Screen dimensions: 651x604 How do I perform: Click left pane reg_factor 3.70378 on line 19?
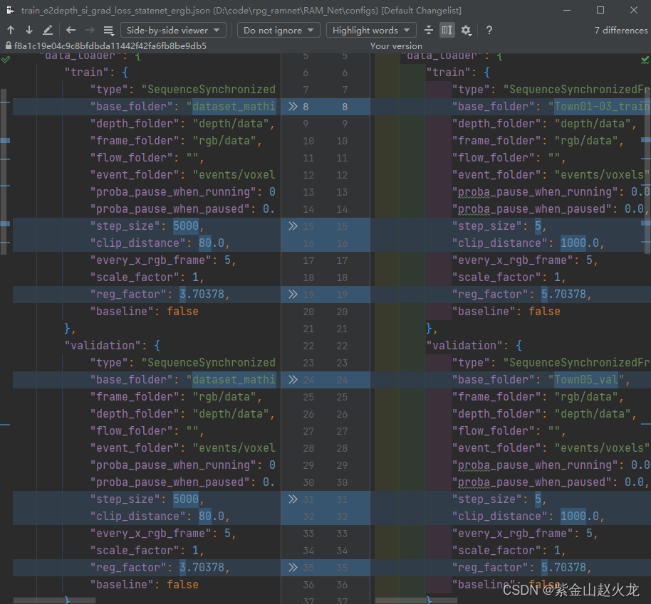202,295
